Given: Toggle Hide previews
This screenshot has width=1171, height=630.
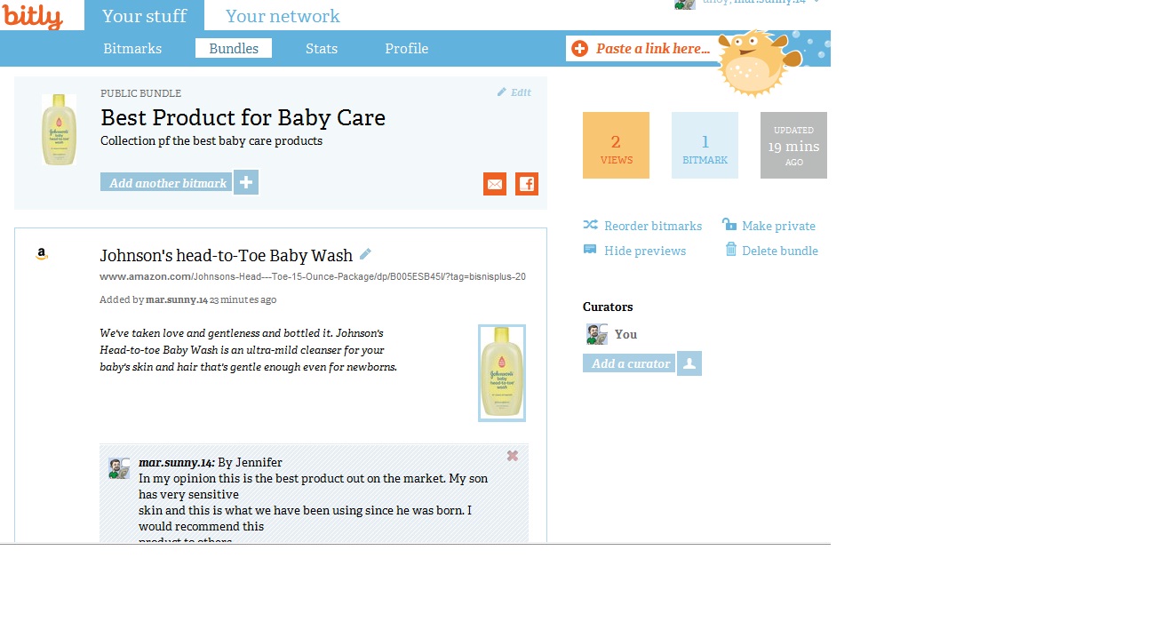Looking at the screenshot, I should click(645, 251).
